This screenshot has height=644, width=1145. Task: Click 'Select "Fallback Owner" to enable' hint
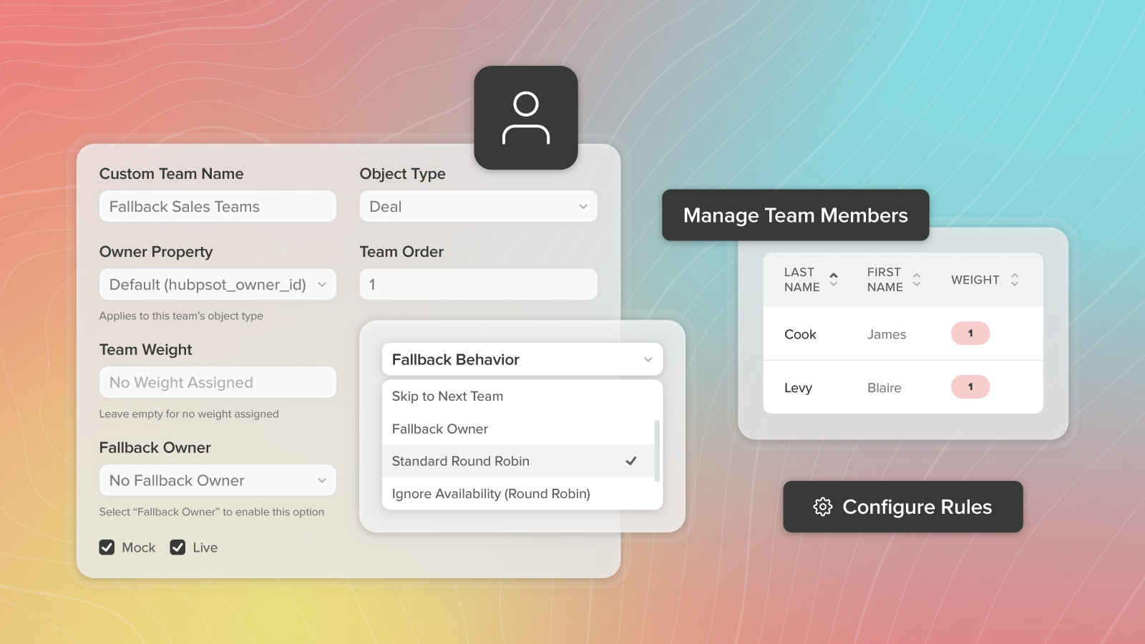pos(212,512)
